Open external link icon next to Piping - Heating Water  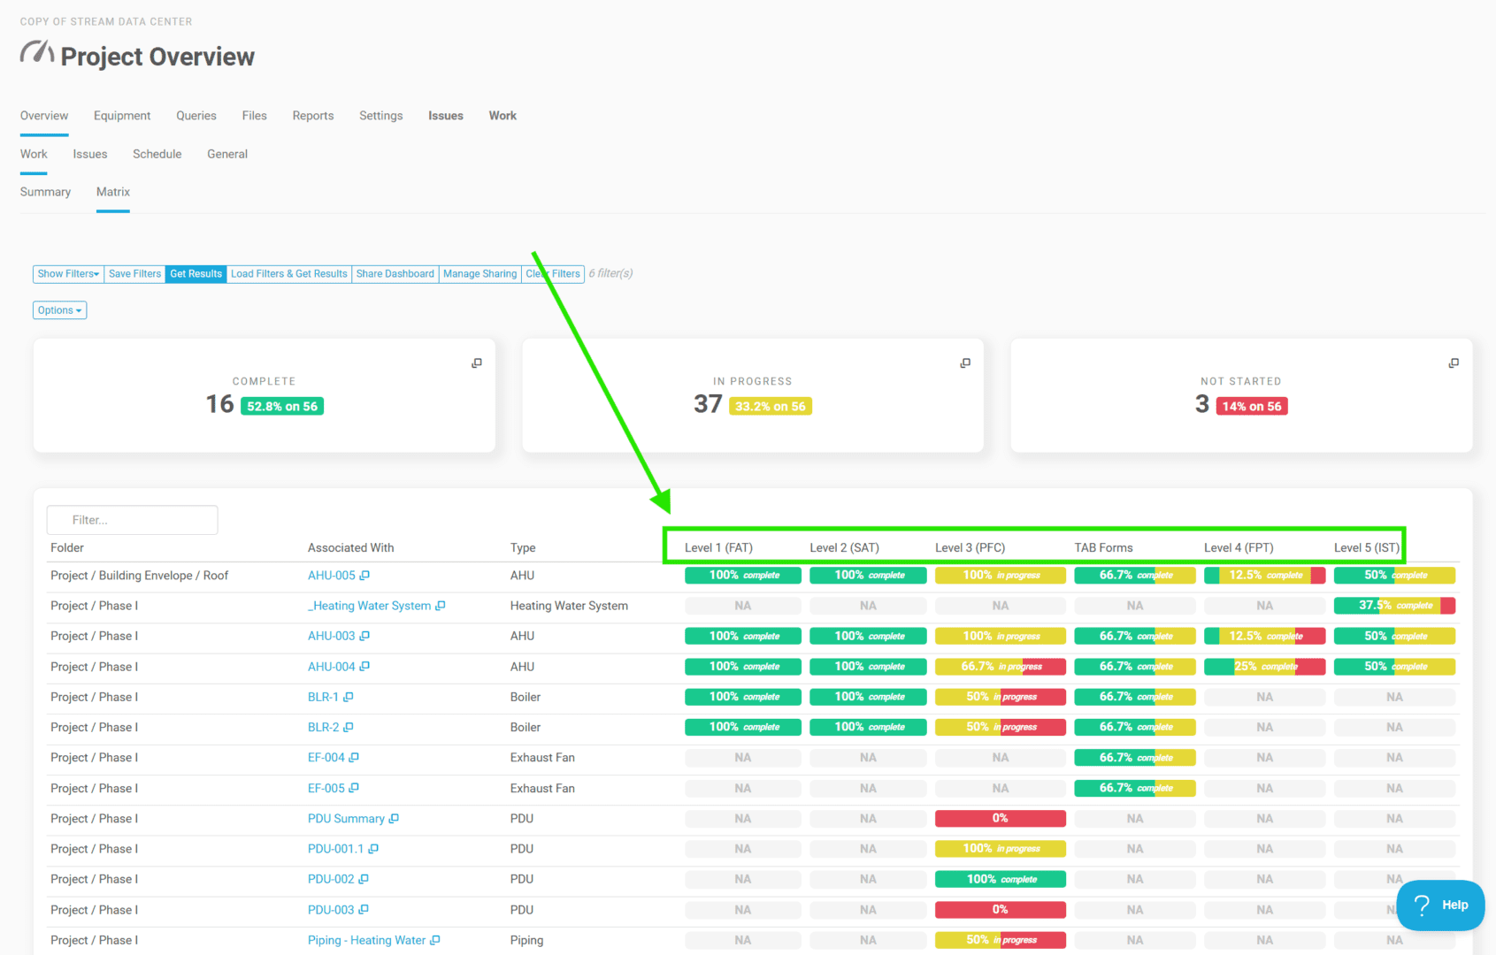[x=435, y=940]
